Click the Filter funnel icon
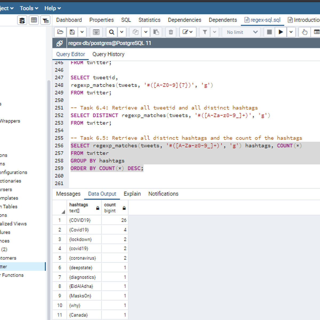The width and height of the screenshot is (320, 320). (x=205, y=32)
